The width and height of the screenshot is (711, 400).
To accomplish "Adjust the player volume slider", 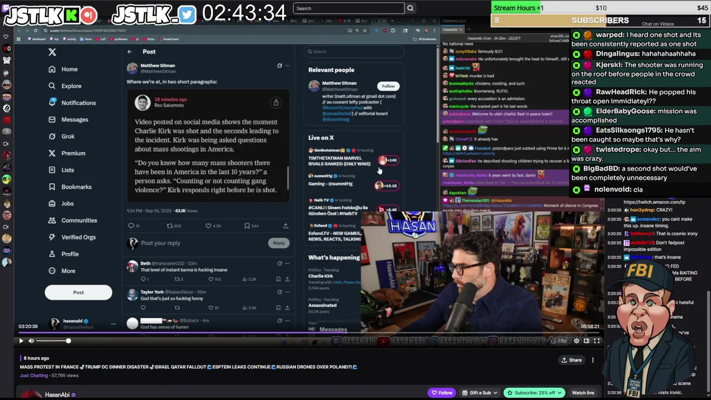I will (53, 341).
